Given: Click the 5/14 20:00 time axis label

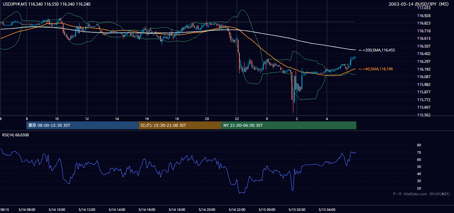Looking at the screenshot, I should 207,210.
